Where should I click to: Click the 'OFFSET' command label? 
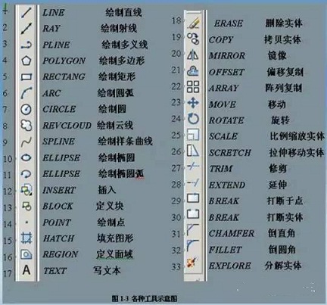pos(226,72)
